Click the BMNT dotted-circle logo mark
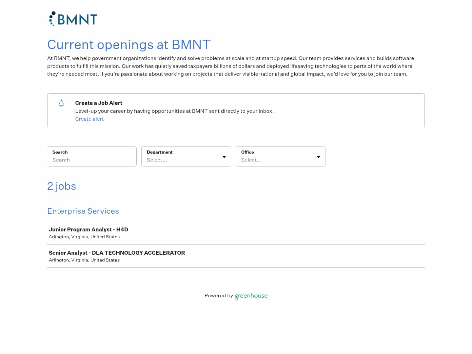 pyautogui.click(x=51, y=19)
